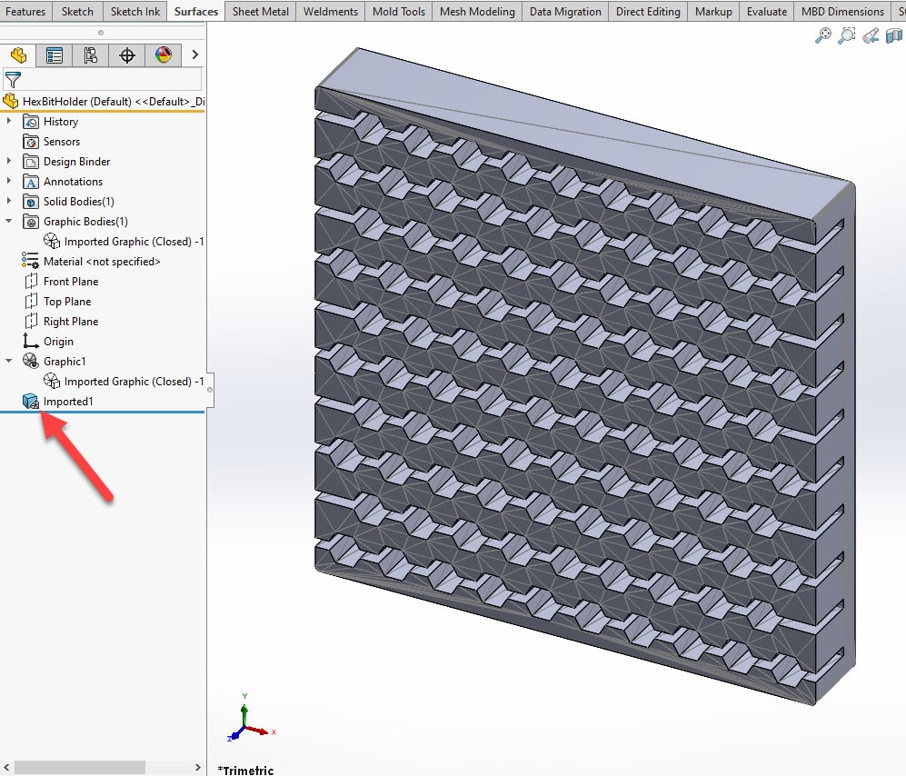Open the Markup tab
The height and width of the screenshot is (776, 906).
713,12
